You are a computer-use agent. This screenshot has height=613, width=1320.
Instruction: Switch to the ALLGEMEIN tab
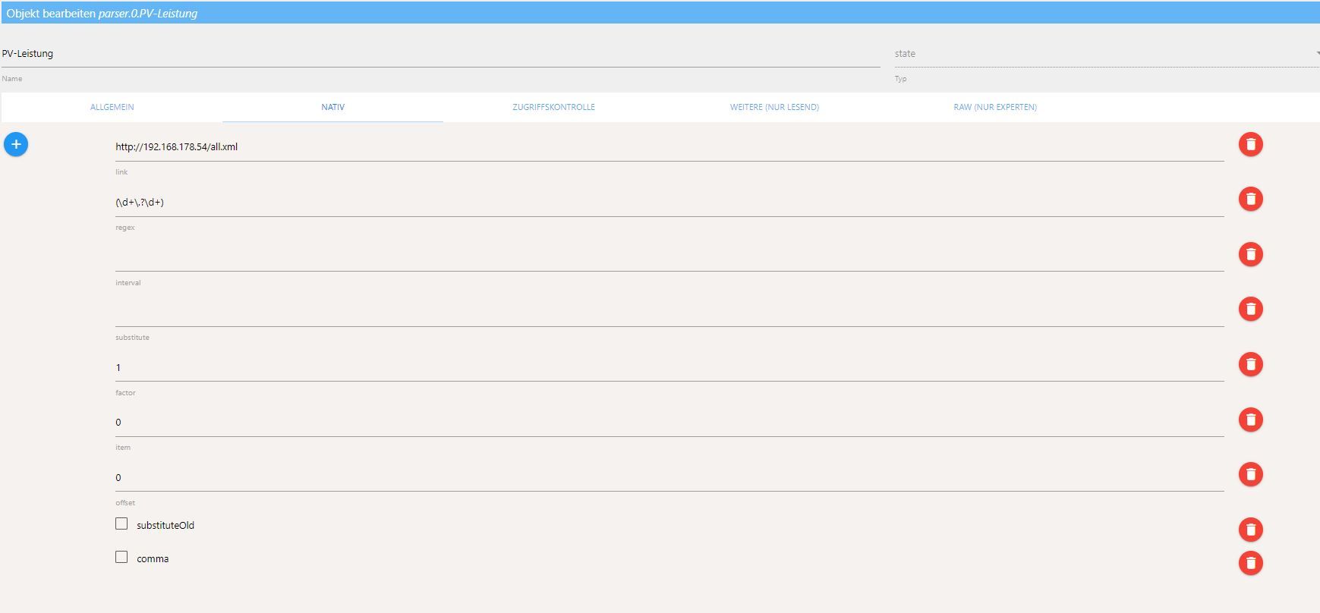[x=112, y=107]
